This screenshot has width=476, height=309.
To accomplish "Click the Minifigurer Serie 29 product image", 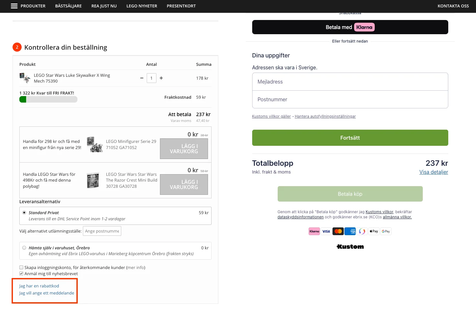I will coord(94,144).
